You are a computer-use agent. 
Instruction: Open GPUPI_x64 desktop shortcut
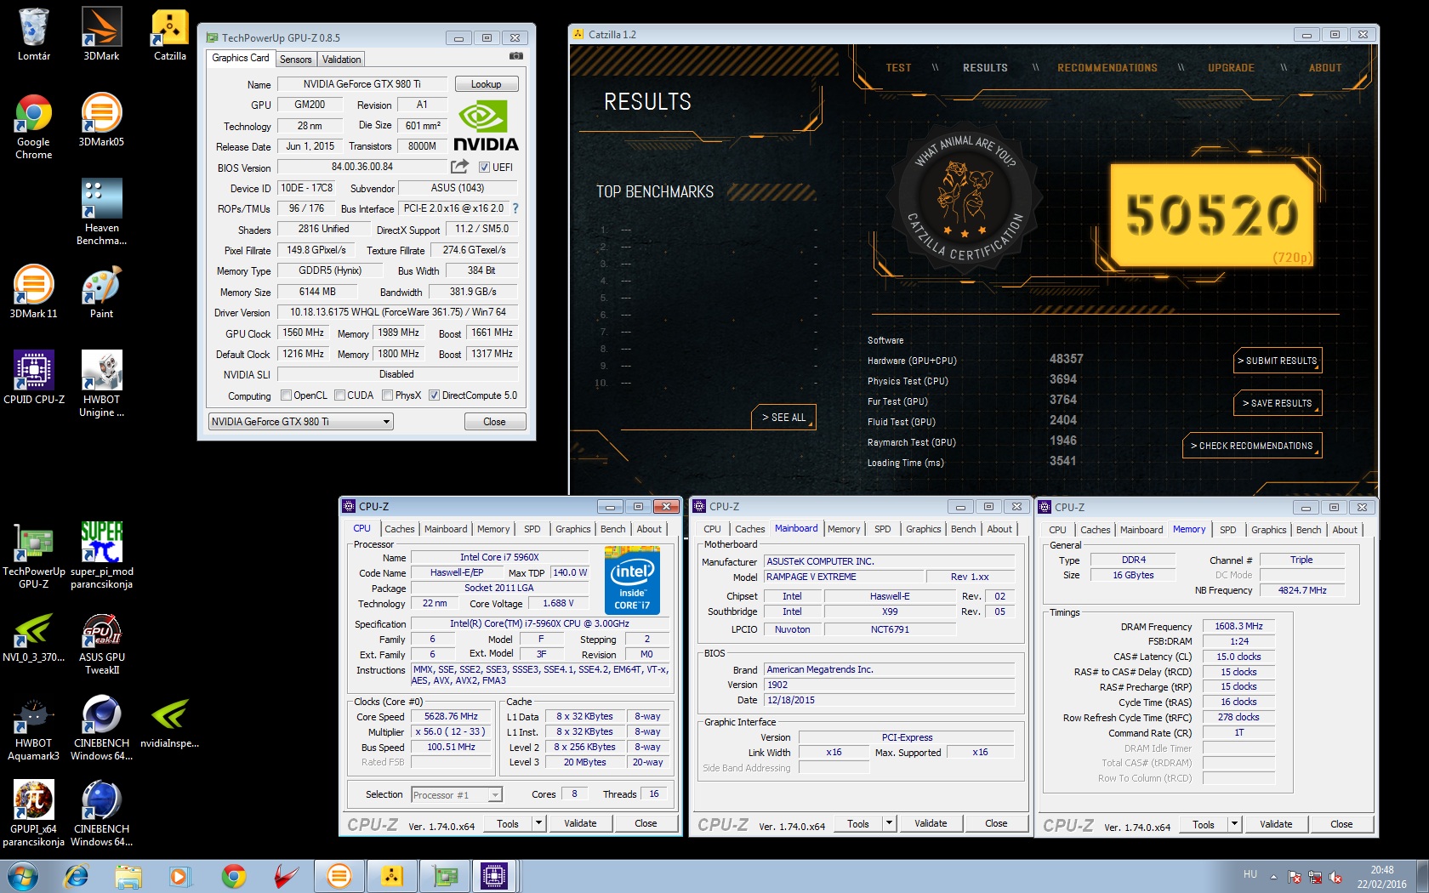(34, 814)
